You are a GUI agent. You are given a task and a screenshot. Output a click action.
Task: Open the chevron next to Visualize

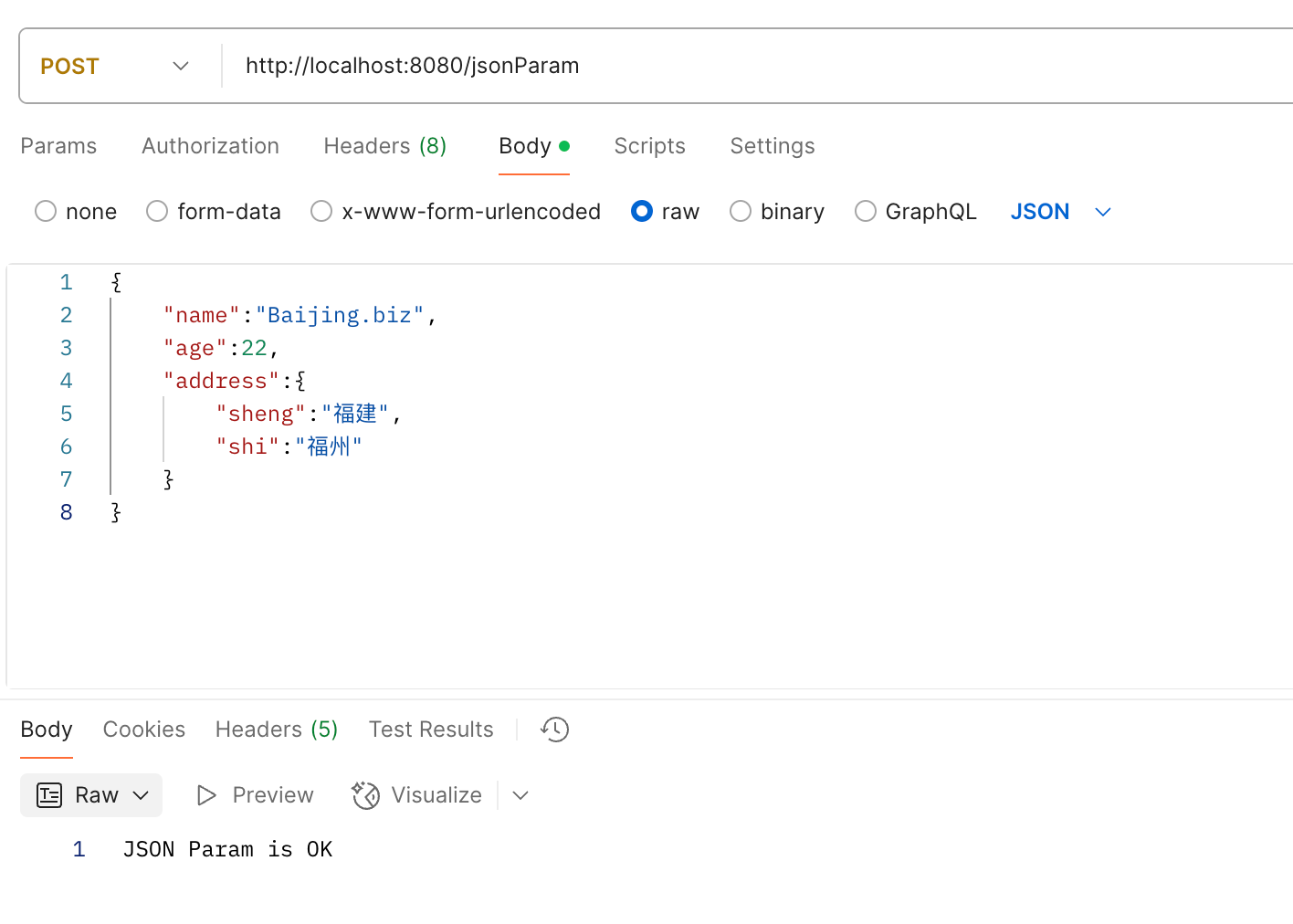[520, 795]
